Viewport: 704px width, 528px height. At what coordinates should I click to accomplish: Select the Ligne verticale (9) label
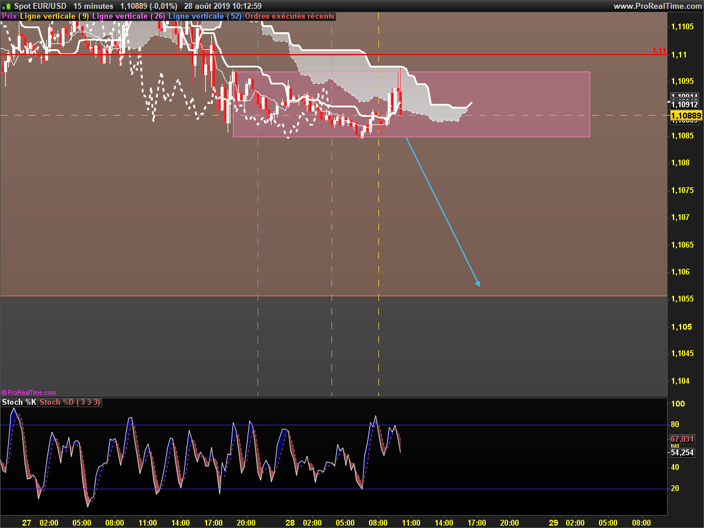55,16
